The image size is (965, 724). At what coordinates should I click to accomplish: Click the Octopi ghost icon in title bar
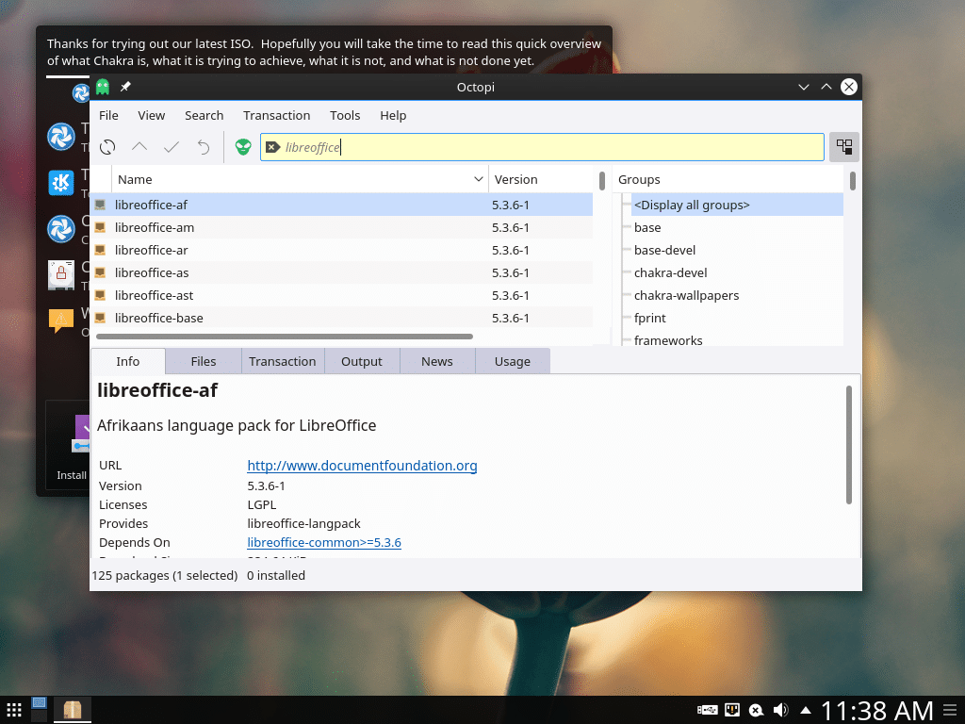[102, 87]
